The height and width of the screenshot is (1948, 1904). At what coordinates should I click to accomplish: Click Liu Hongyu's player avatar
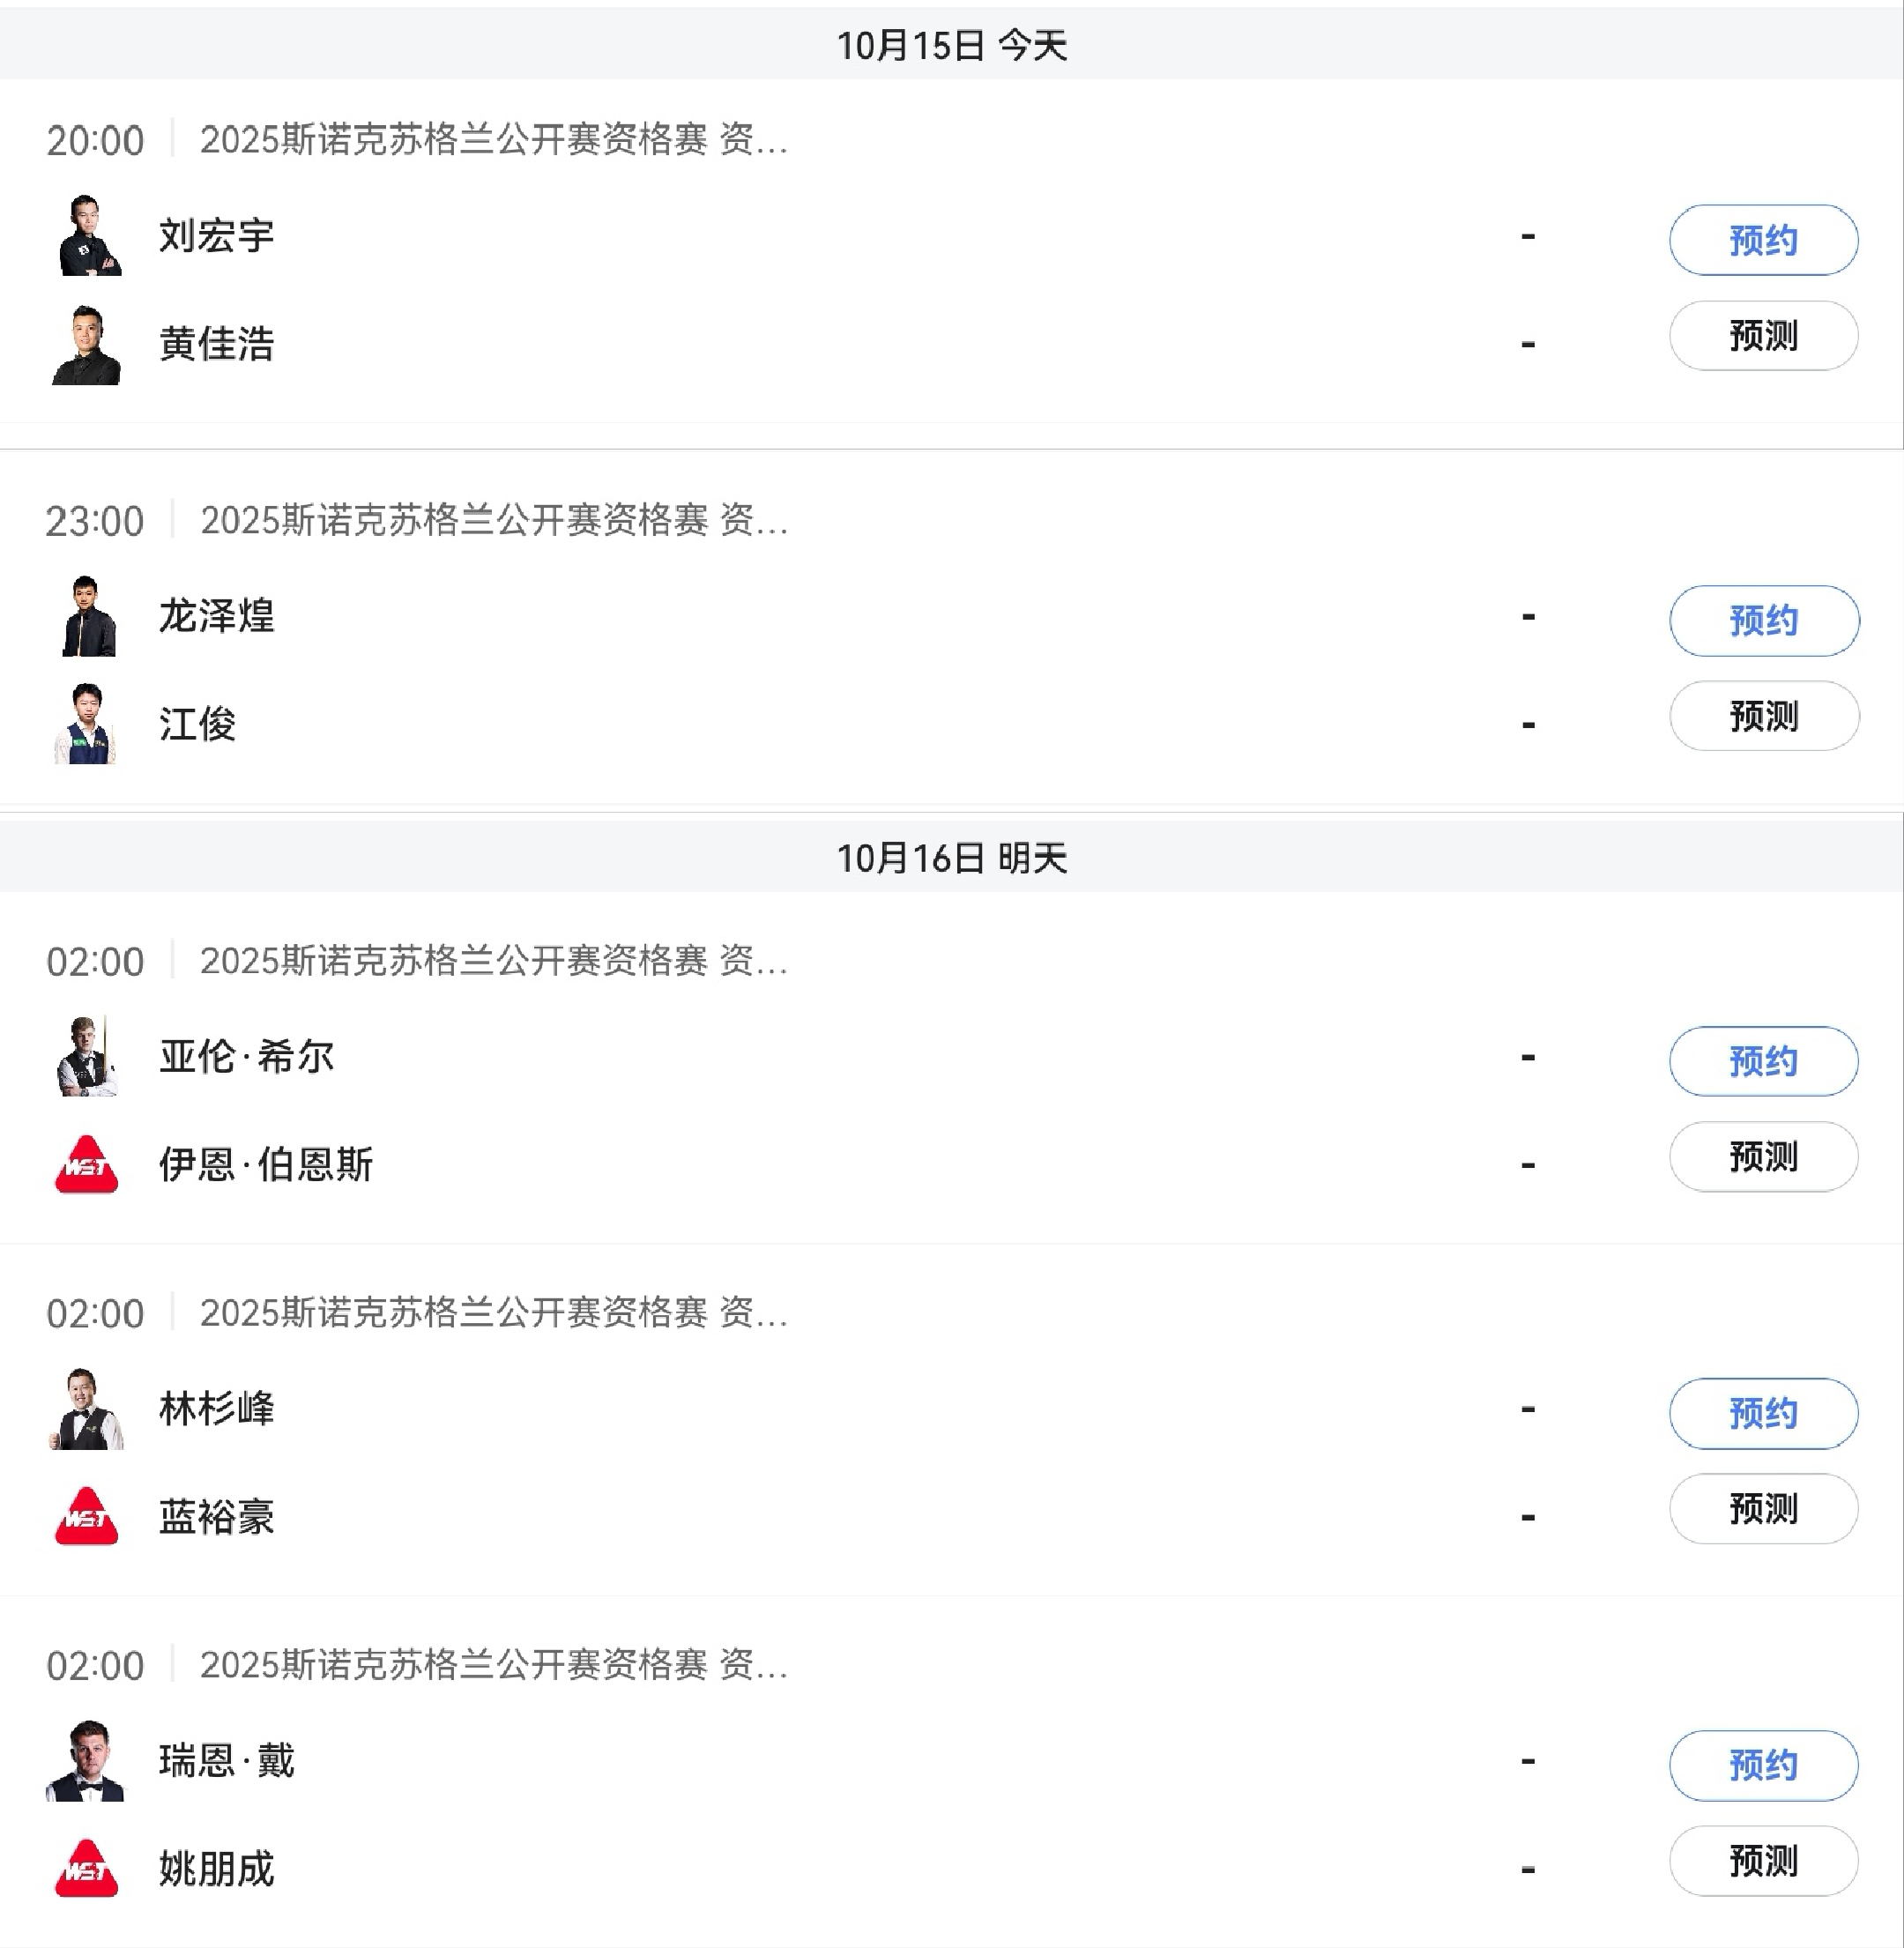(88, 236)
